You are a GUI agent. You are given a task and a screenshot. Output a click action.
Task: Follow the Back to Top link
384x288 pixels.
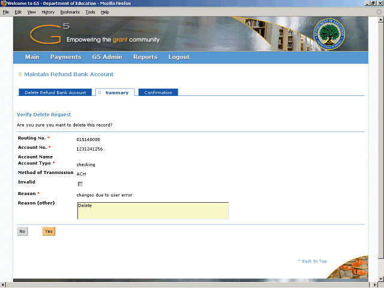(313, 261)
